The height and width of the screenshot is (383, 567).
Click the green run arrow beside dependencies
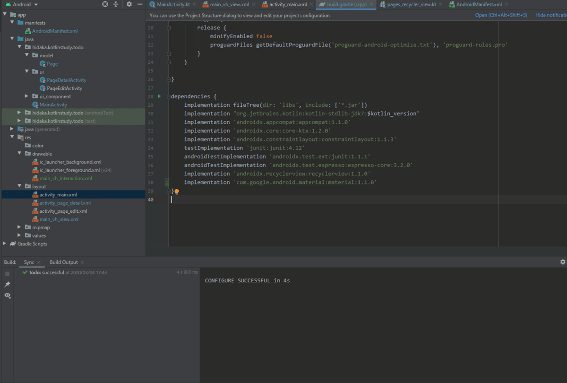[x=159, y=96]
